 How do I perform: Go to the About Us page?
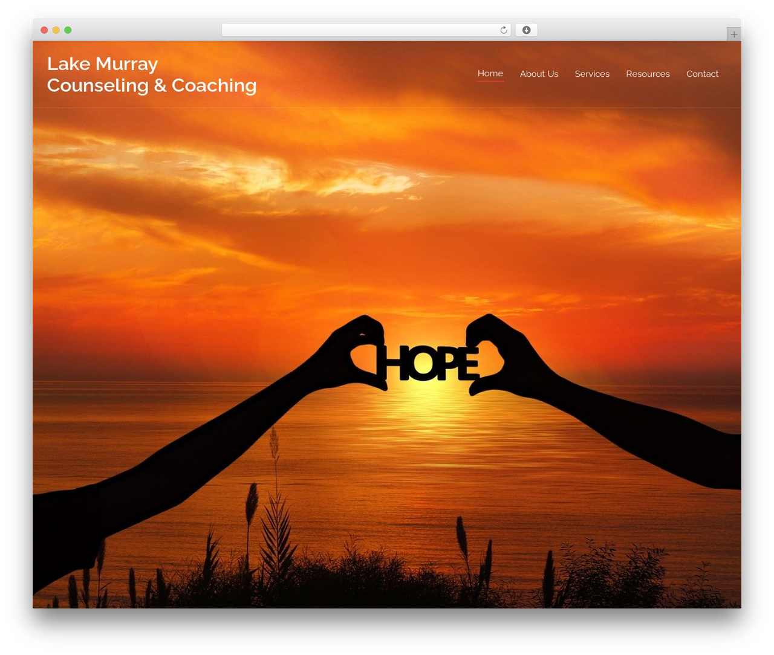coord(539,74)
